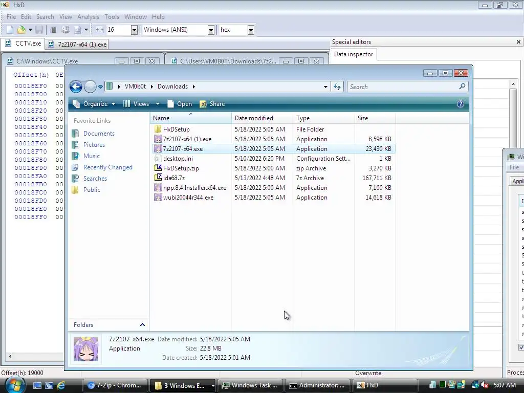Sort by the Size column header
Image resolution: width=524 pixels, height=393 pixels.
pos(375,118)
